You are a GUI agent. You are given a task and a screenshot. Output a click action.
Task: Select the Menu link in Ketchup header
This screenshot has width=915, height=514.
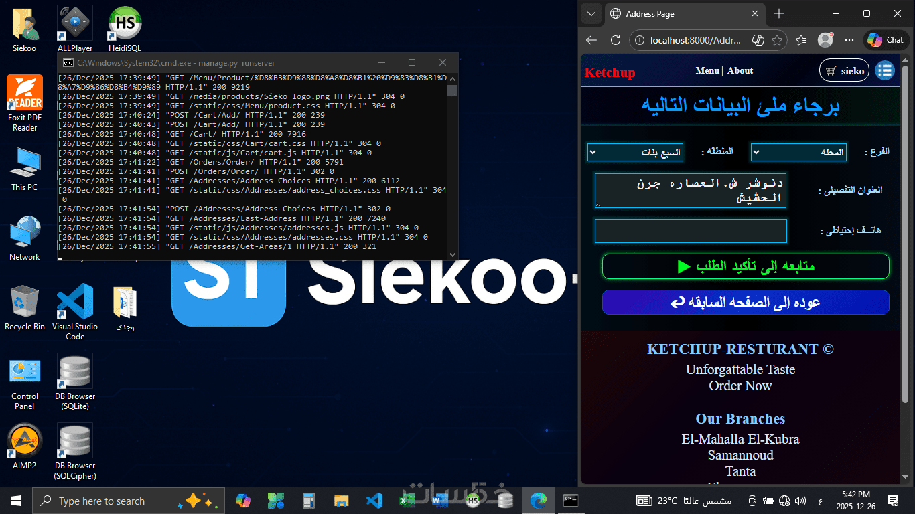[x=707, y=70]
